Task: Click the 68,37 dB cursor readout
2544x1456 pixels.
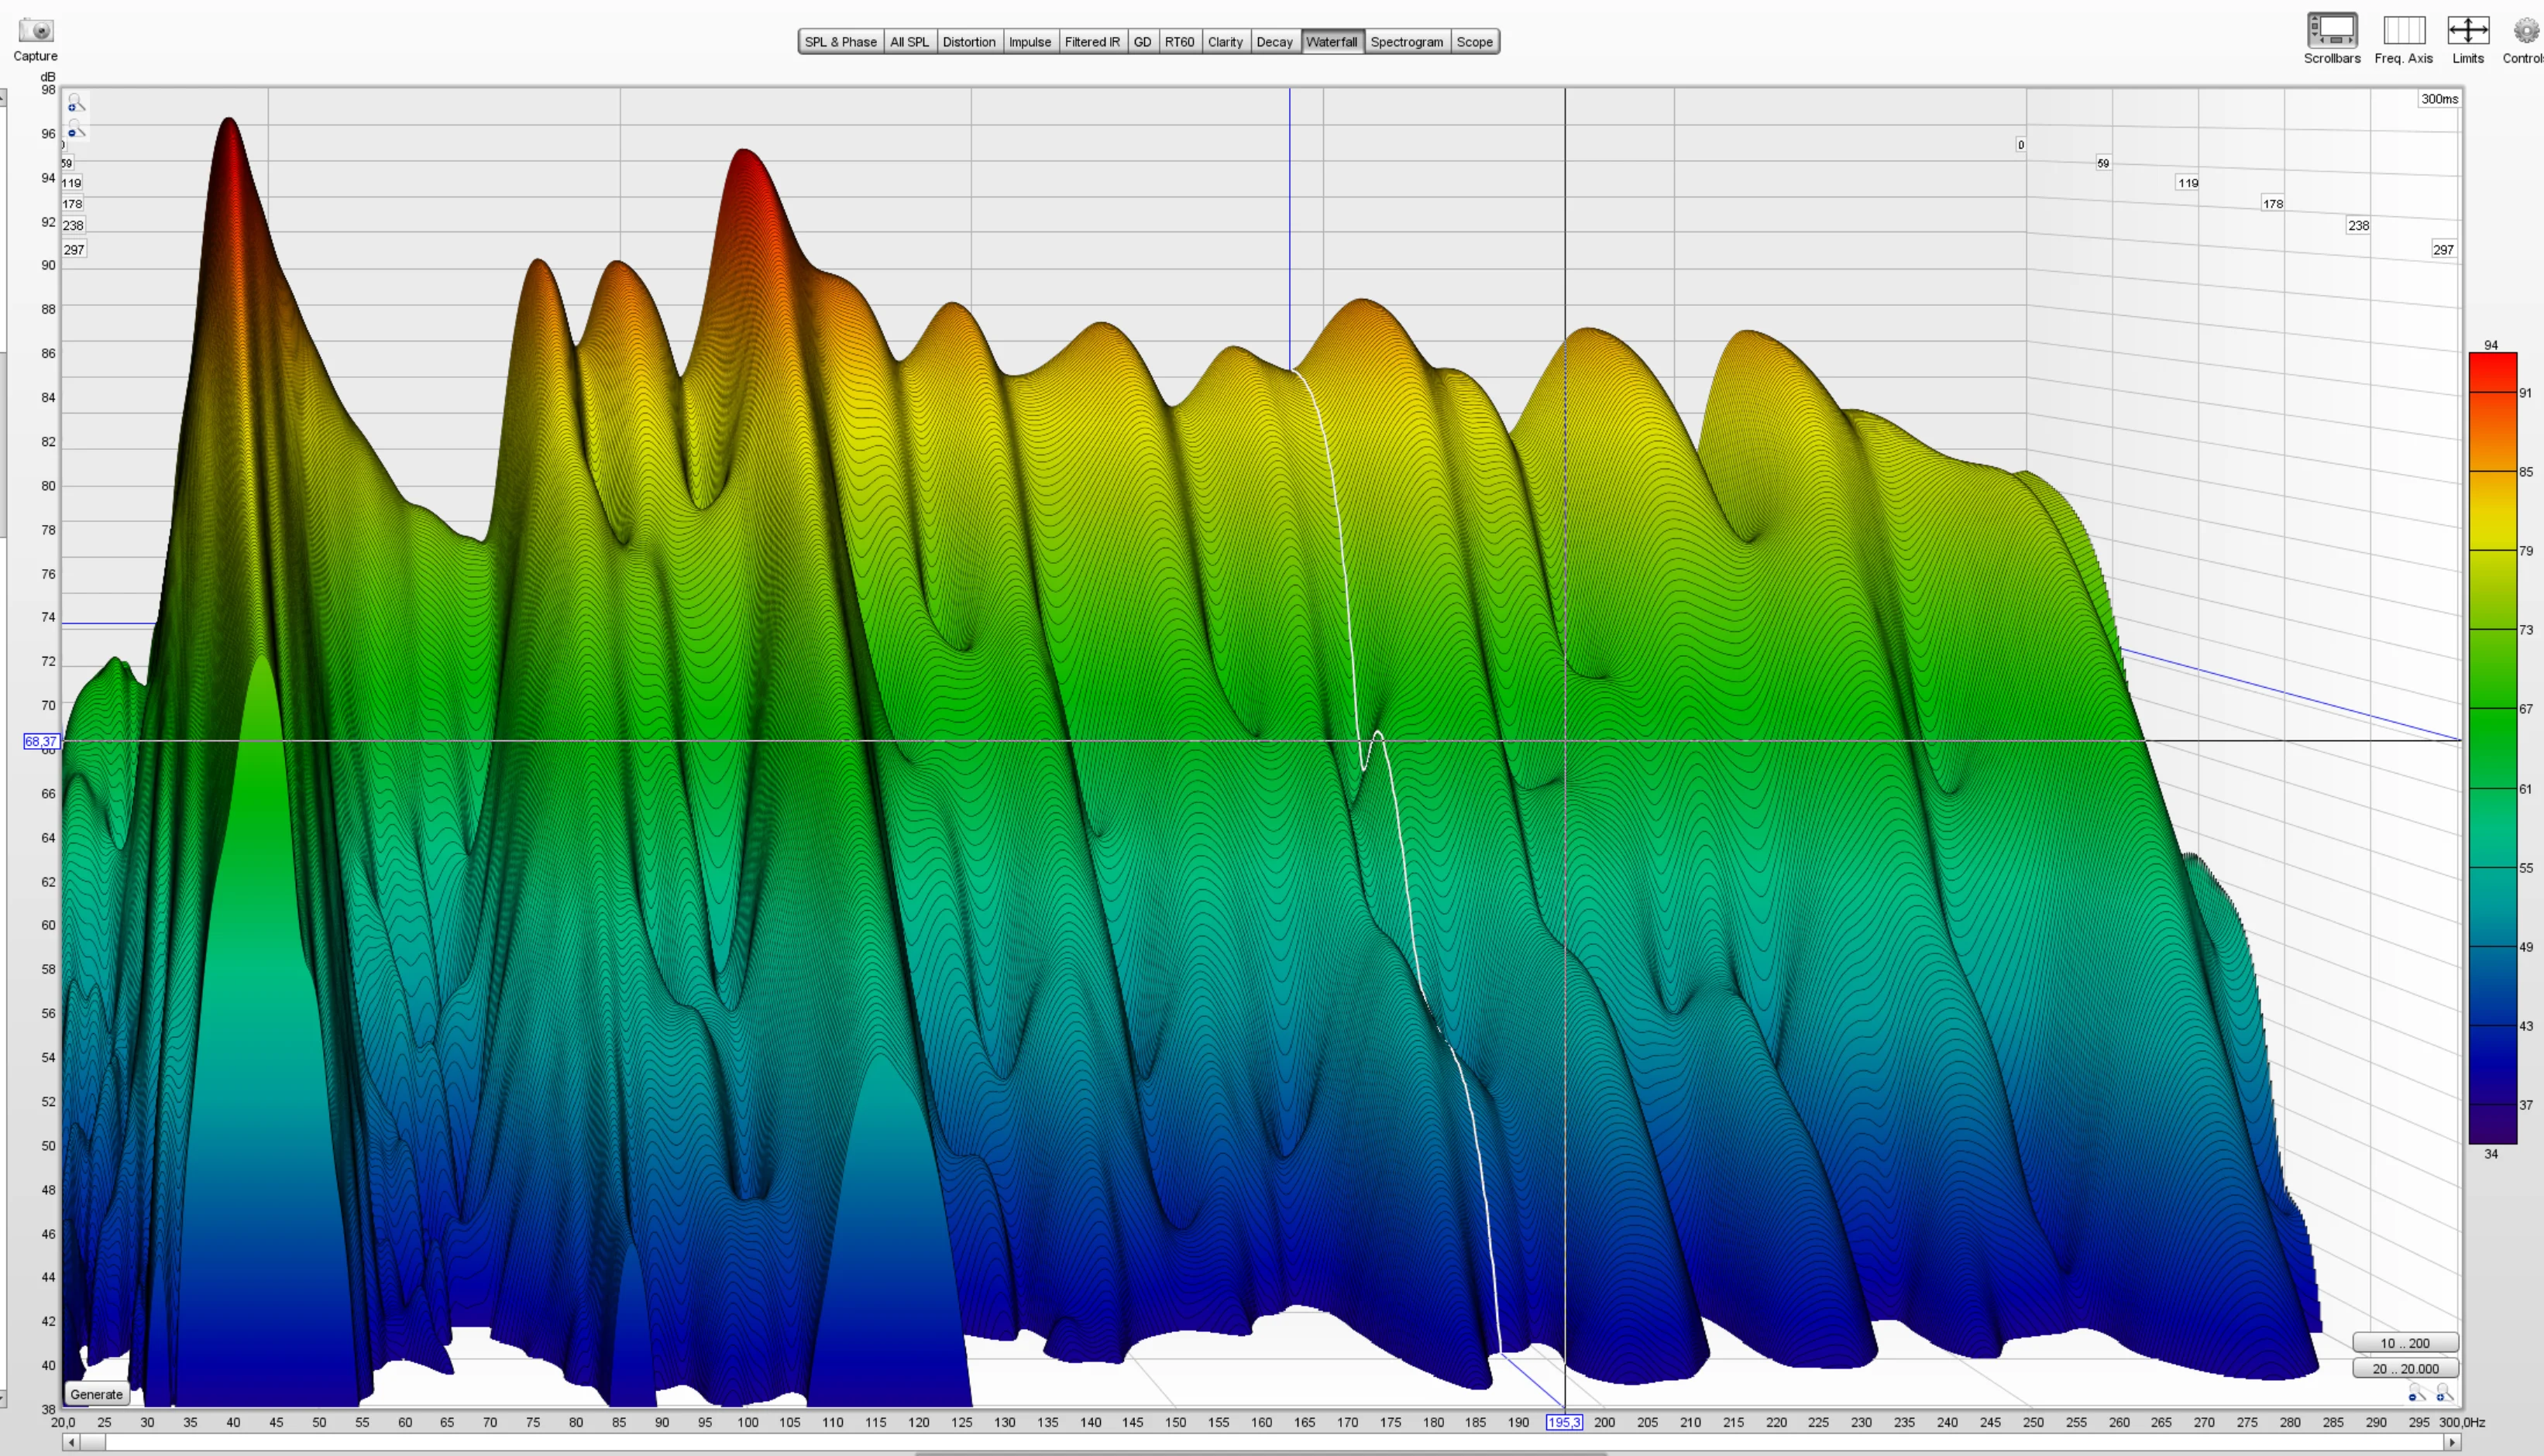Action: 41,741
